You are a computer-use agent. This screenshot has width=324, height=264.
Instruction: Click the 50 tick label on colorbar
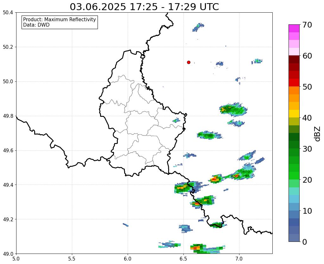click(307, 87)
